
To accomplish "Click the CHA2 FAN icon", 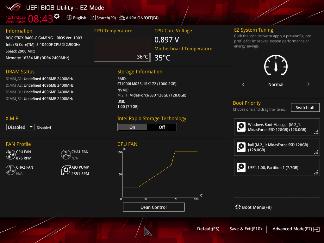I will (x=10, y=170).
